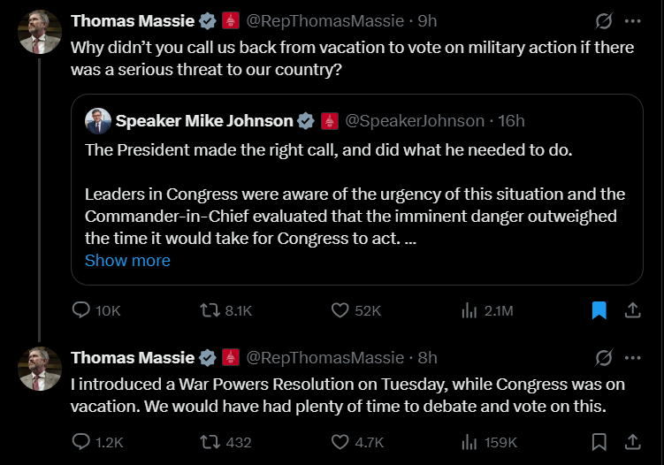Reply to the first Massie tweet

click(x=81, y=310)
